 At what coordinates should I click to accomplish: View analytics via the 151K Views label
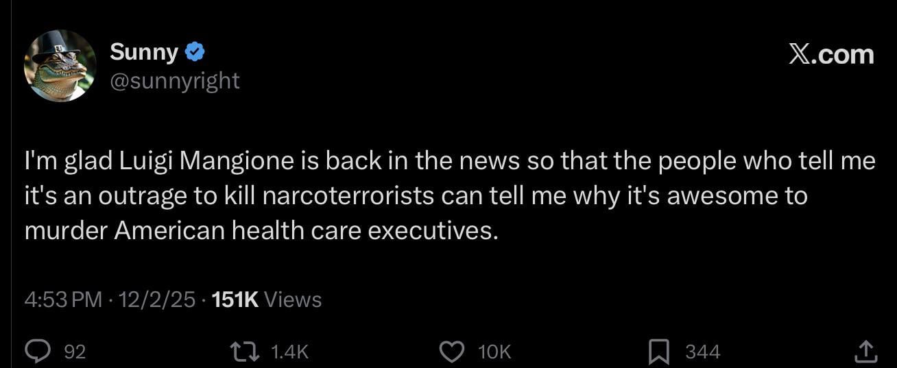pos(267,299)
